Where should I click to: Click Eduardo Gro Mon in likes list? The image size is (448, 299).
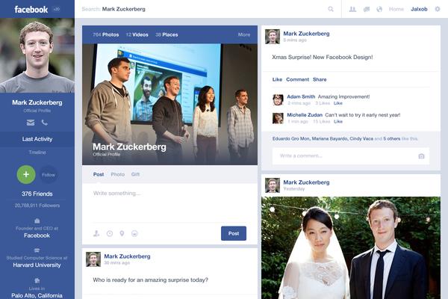pyautogui.click(x=291, y=139)
